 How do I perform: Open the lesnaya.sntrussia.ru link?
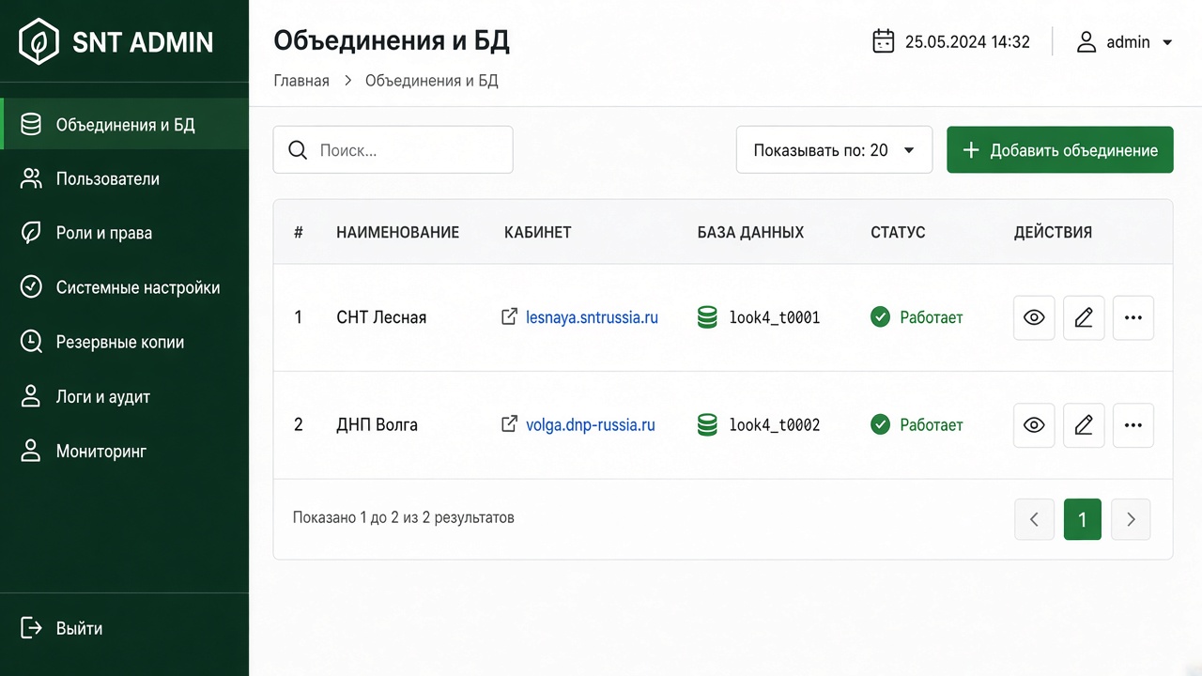point(592,317)
